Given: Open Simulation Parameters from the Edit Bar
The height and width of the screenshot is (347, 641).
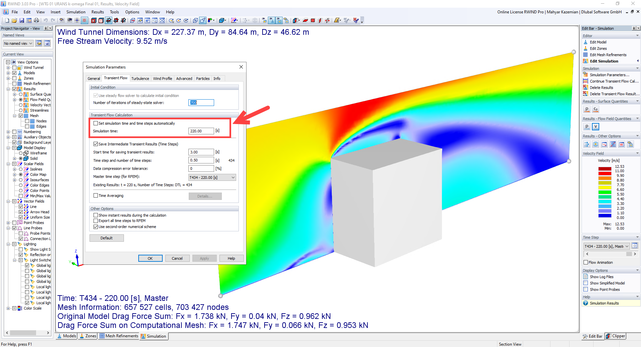Looking at the screenshot, I should click(x=605, y=75).
